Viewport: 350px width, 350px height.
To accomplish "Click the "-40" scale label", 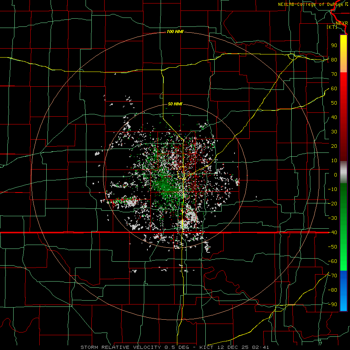I will pyautogui.click(x=332, y=233).
